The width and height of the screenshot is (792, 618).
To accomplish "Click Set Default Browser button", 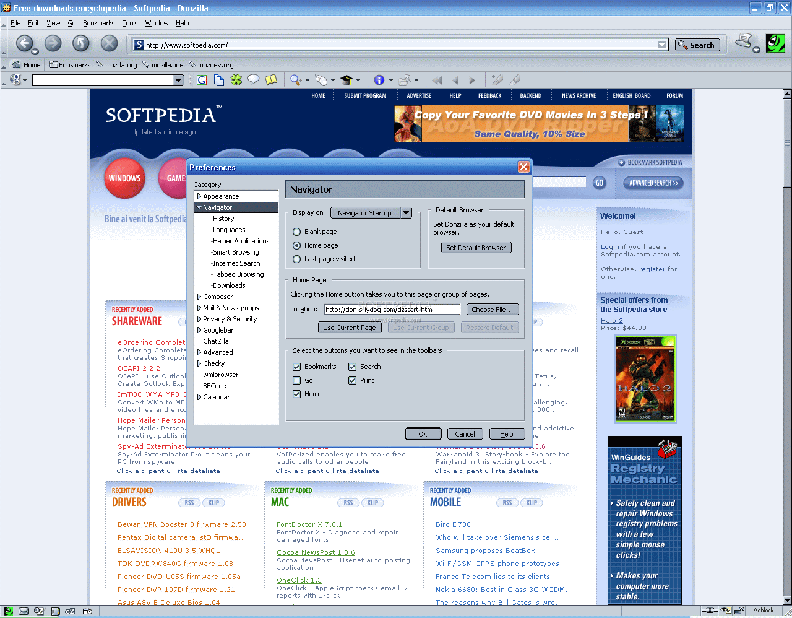I will pyautogui.click(x=476, y=247).
